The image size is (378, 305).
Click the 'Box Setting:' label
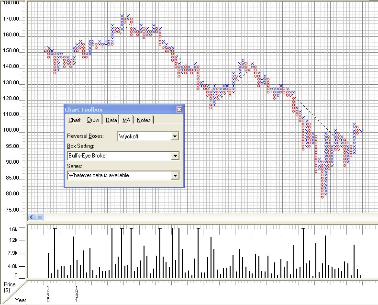pos(80,146)
